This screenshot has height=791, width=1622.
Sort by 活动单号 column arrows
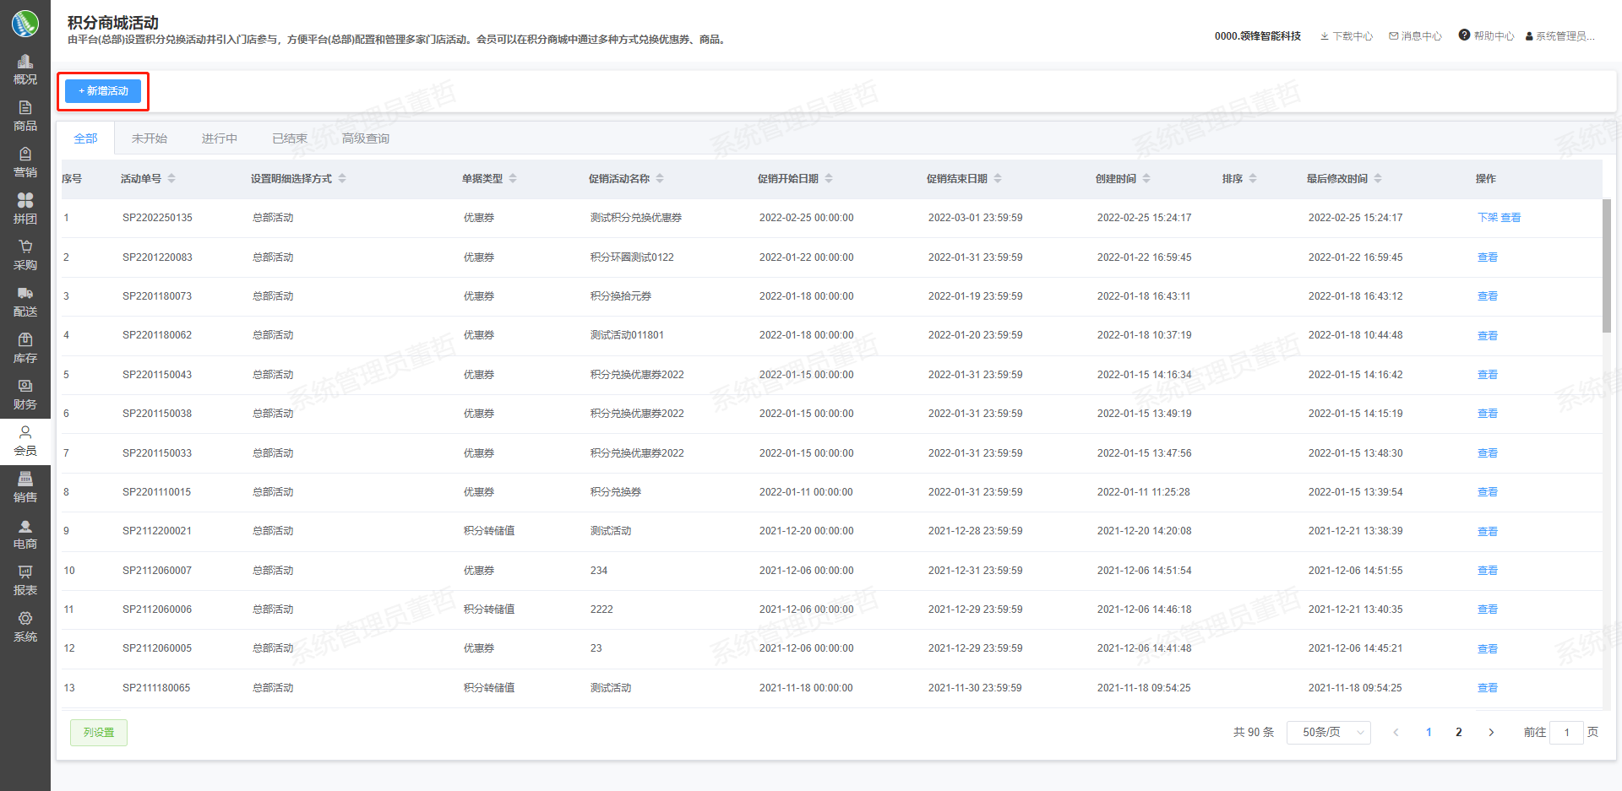coord(171,179)
